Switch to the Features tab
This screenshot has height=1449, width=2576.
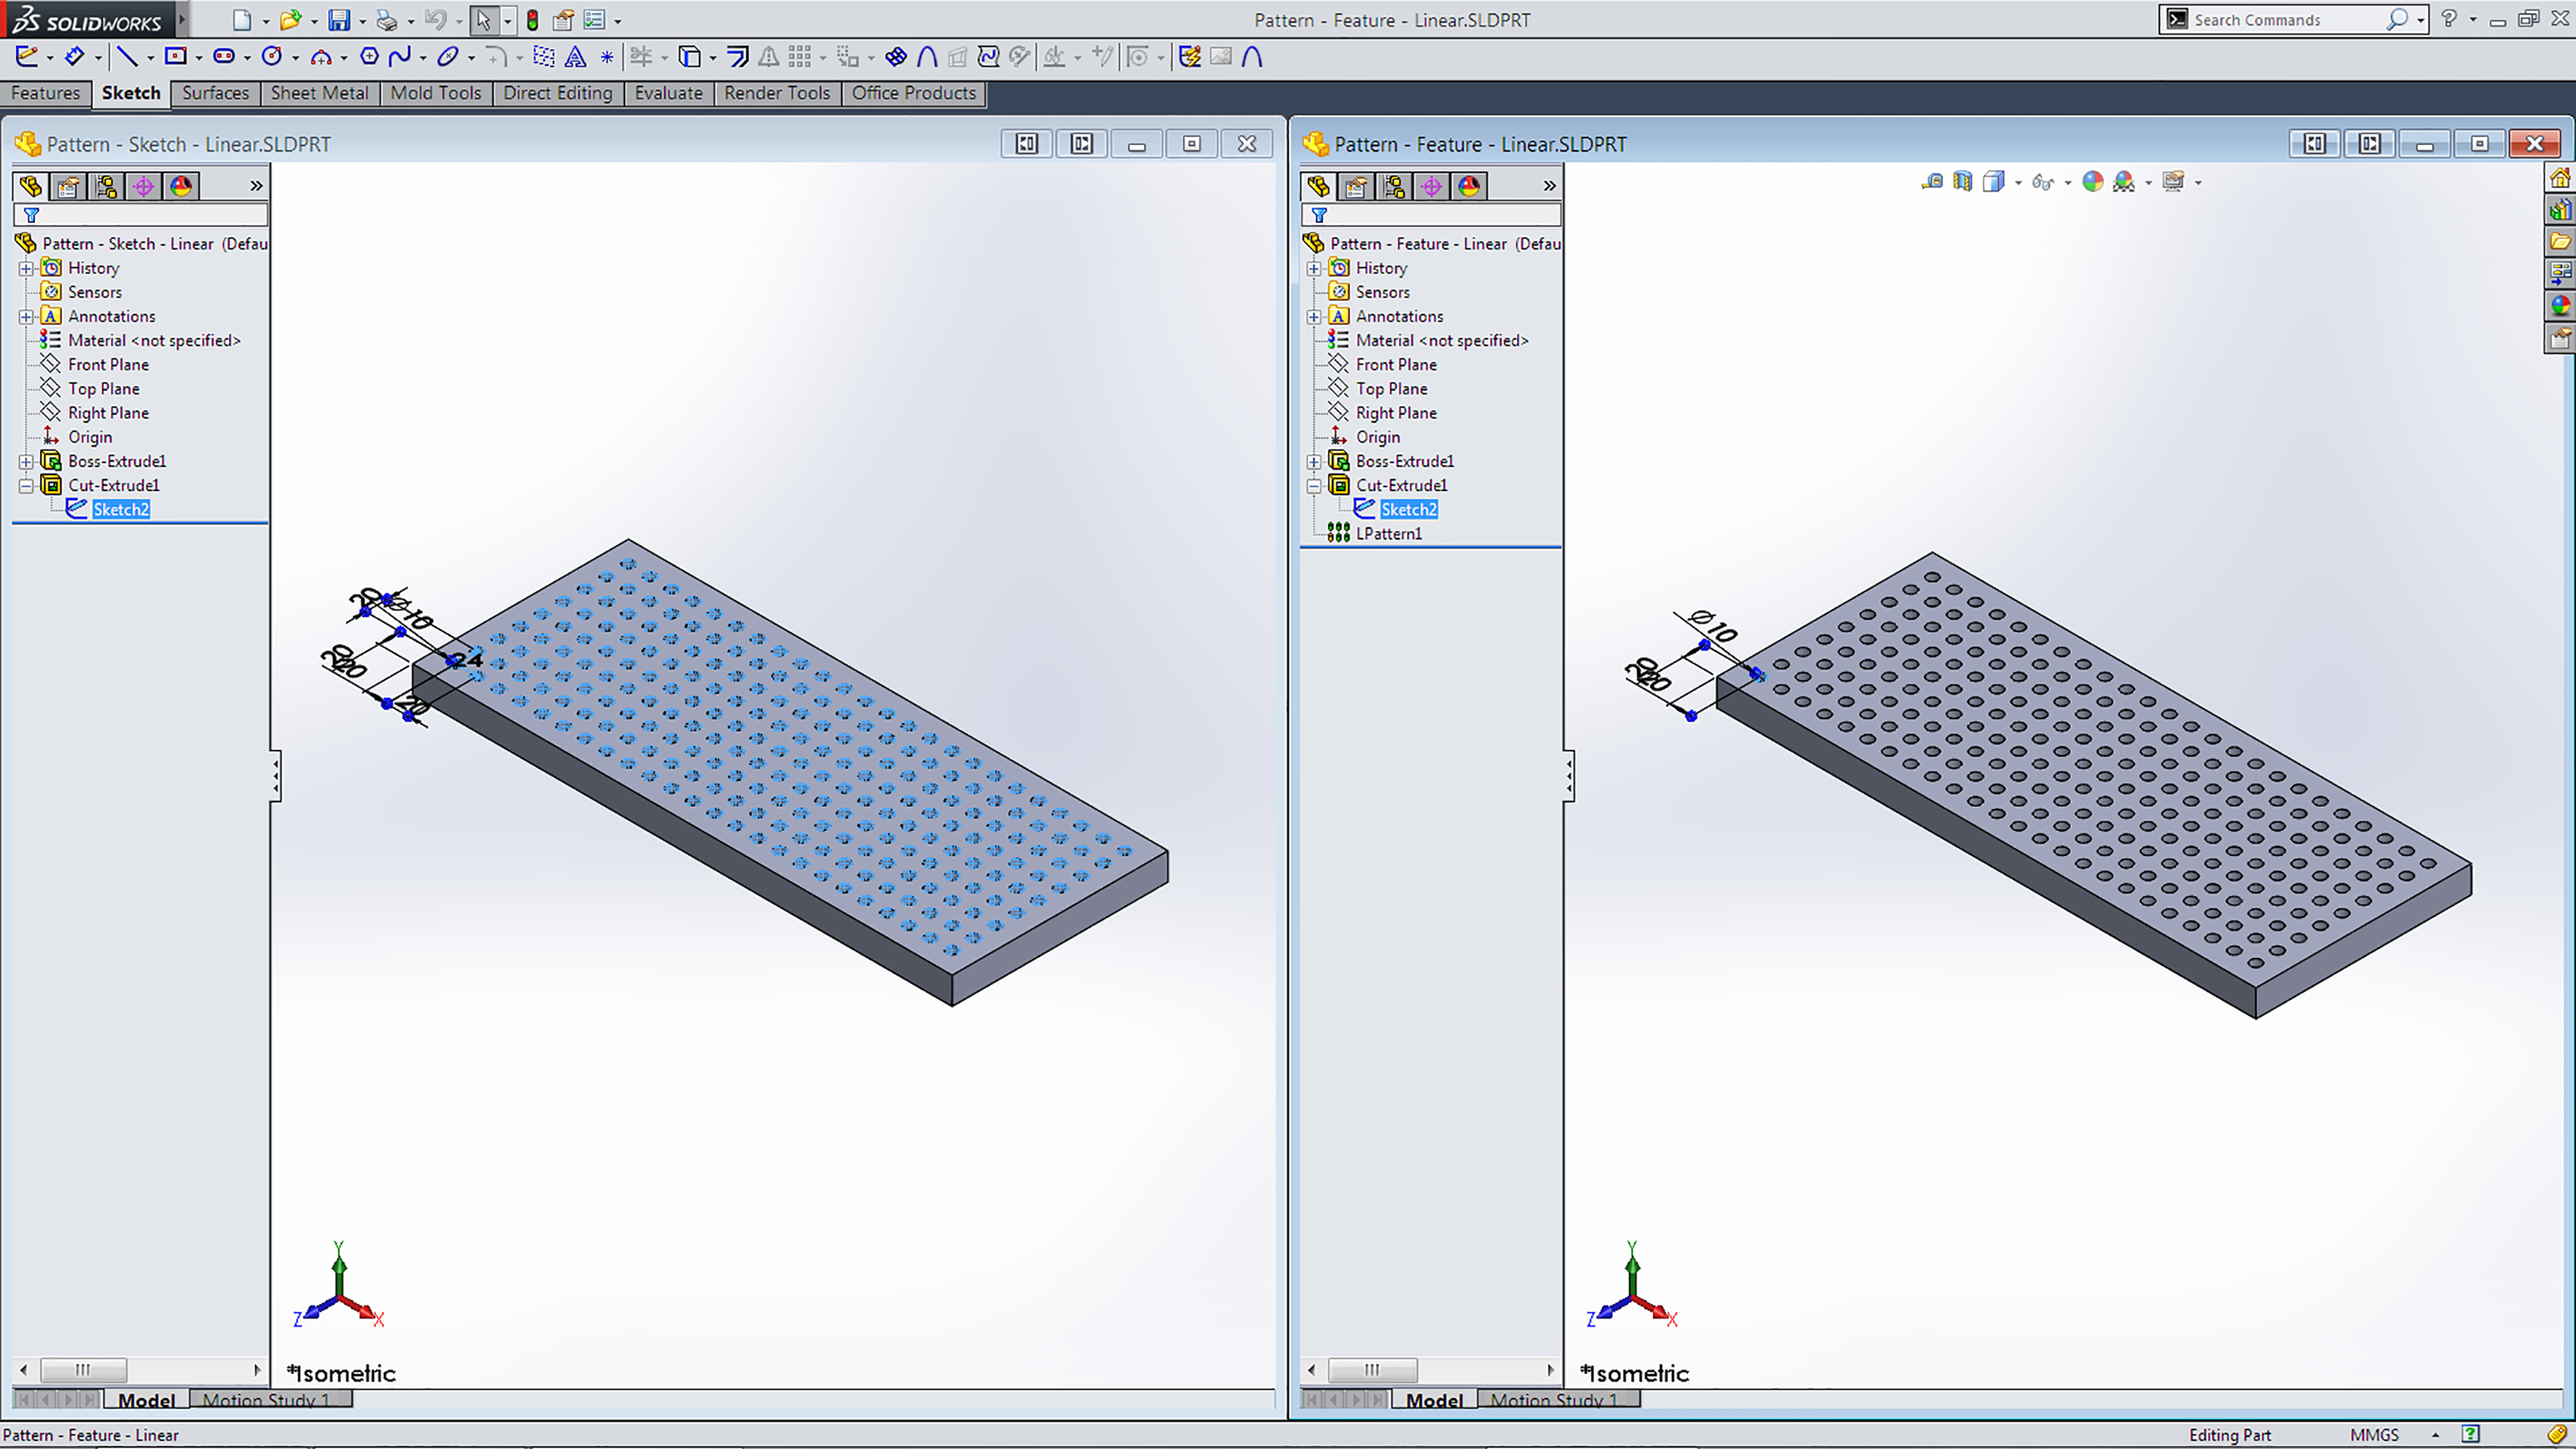click(45, 93)
